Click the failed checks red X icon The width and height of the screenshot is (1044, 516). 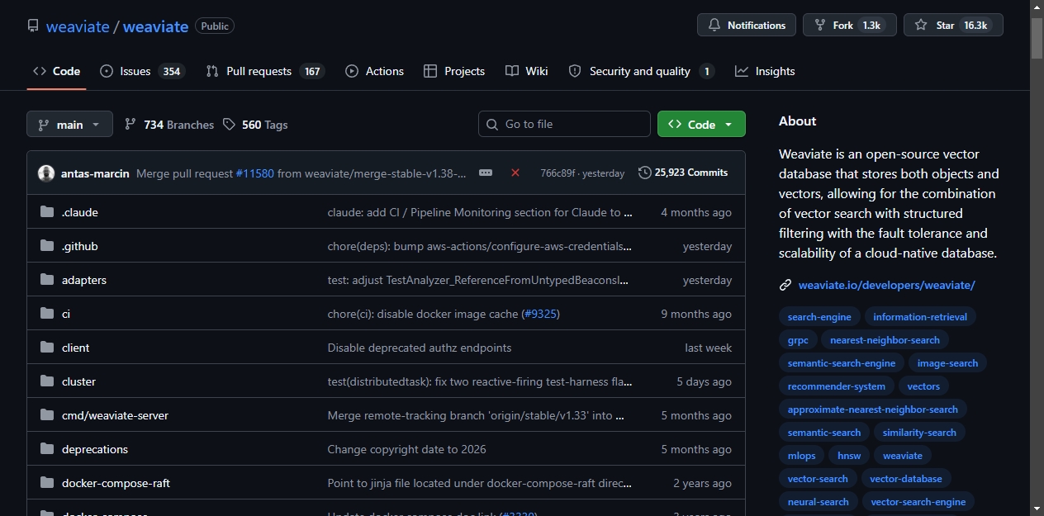click(x=515, y=173)
